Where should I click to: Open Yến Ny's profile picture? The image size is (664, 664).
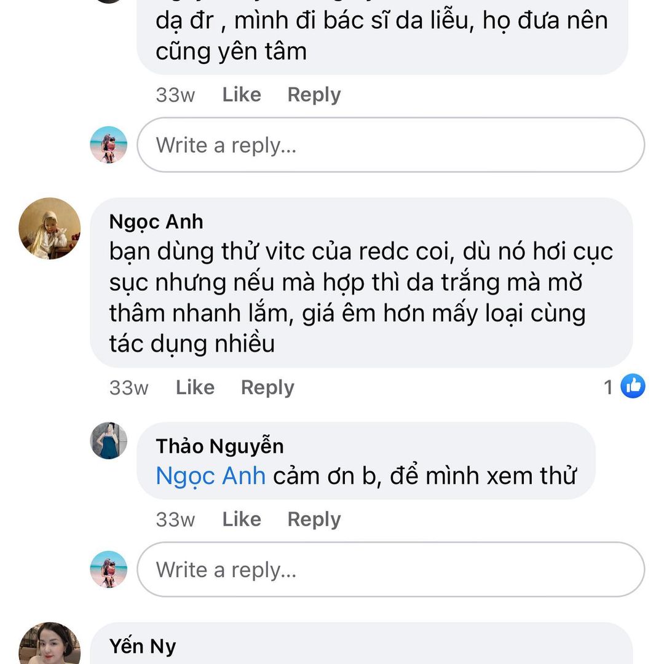(50, 646)
